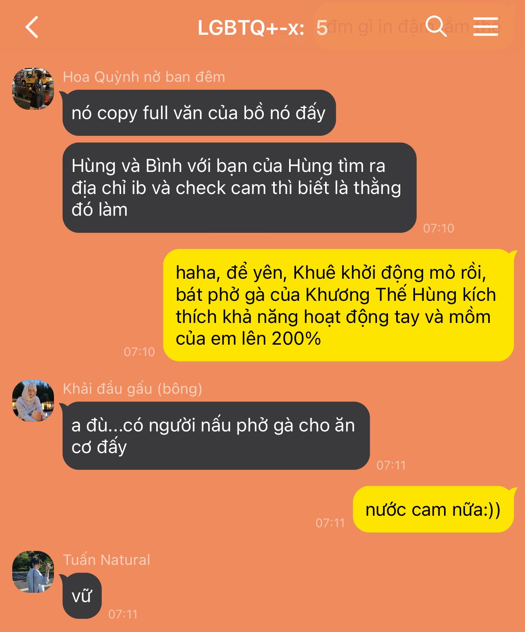Select the yellow 'haha, để yên' message
Image resolution: width=525 pixels, height=632 pixels.
[339, 305]
